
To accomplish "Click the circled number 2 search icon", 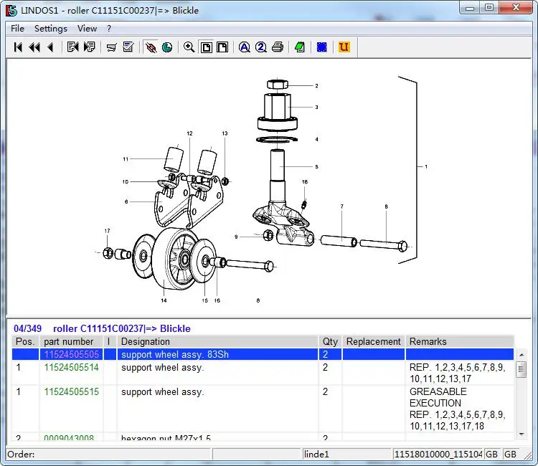I will click(x=261, y=47).
